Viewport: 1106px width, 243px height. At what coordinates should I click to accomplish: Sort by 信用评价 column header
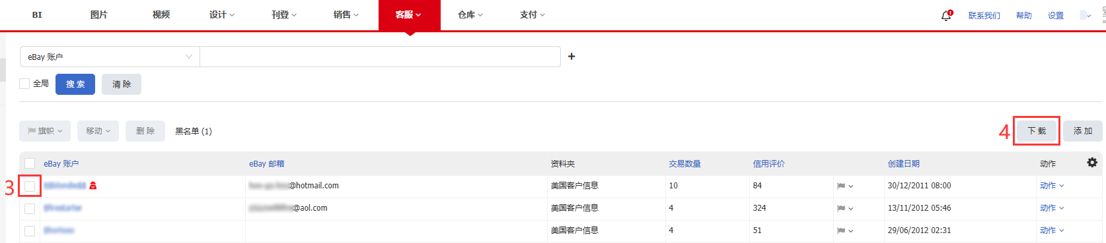click(x=769, y=164)
